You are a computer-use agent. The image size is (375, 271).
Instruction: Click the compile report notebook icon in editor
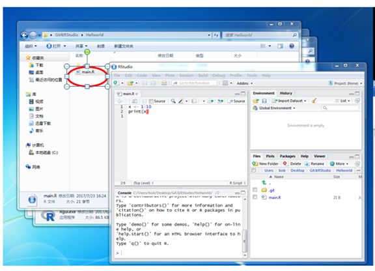pyautogui.click(x=194, y=101)
